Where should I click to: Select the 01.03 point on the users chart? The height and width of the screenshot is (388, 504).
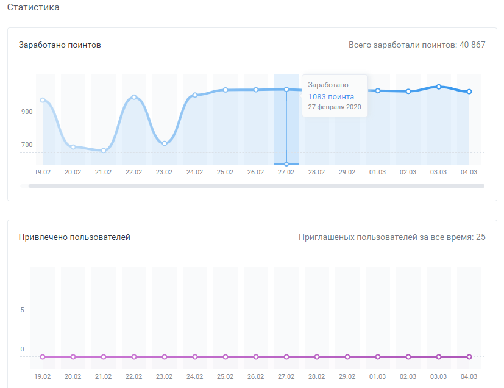point(378,357)
